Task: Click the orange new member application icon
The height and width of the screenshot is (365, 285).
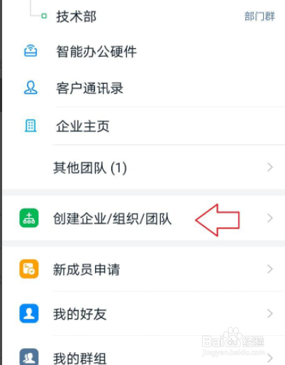Action: click(29, 269)
